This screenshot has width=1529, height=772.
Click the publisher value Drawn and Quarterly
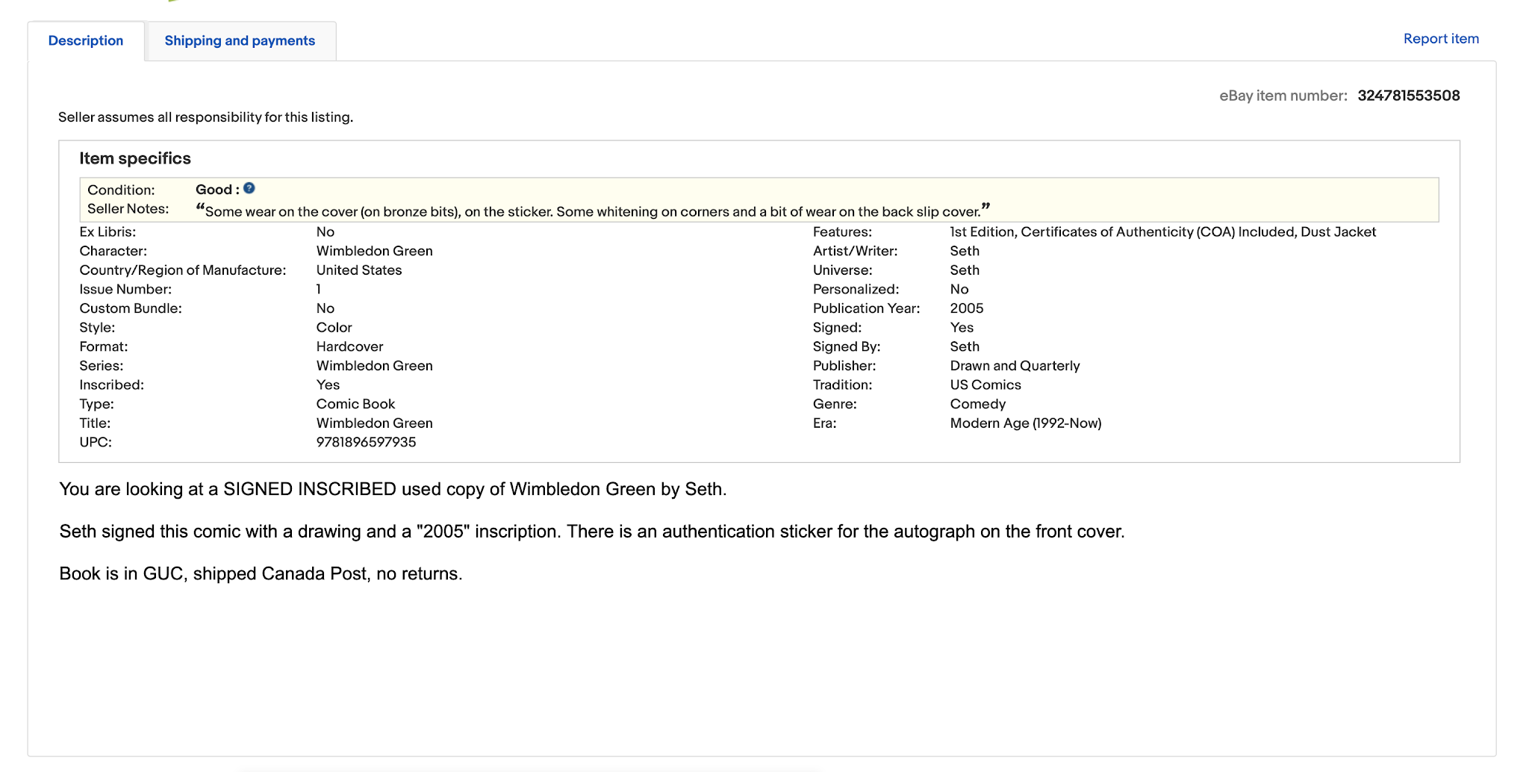pos(1015,366)
